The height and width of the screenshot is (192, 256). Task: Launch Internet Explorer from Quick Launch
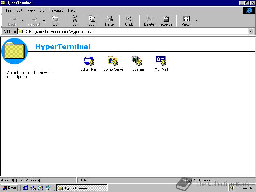26,188
